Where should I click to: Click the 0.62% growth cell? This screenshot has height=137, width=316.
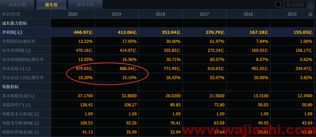tap(292, 59)
